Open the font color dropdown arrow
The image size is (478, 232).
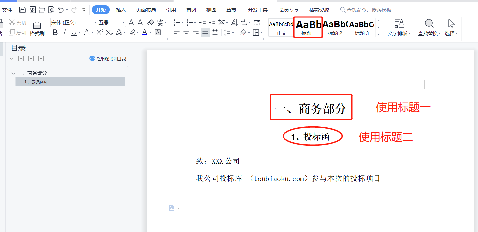(150, 33)
